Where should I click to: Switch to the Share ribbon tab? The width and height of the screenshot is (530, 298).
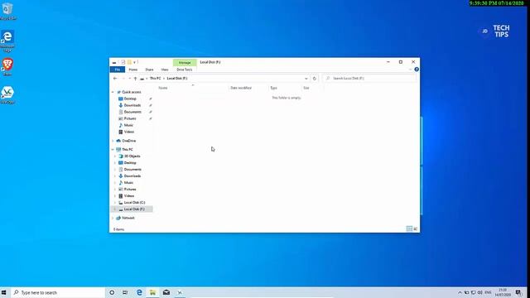pos(149,70)
